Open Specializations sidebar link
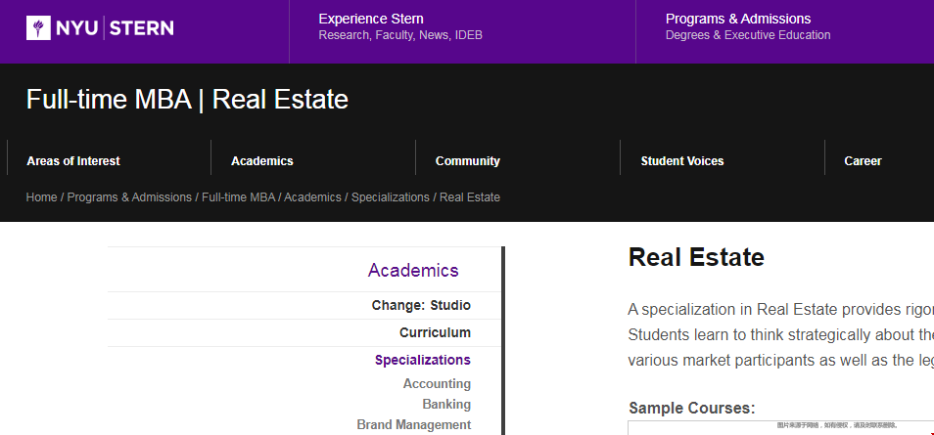Screen dimensions: 934x435 coord(423,360)
